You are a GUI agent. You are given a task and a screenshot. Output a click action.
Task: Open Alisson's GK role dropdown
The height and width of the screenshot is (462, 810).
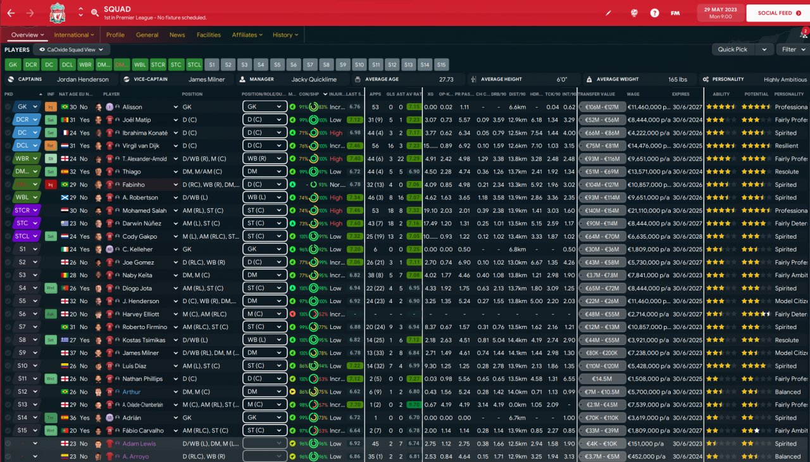(265, 107)
